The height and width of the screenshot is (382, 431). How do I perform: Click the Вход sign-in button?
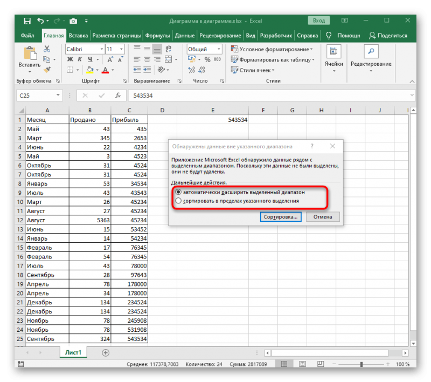tap(319, 21)
